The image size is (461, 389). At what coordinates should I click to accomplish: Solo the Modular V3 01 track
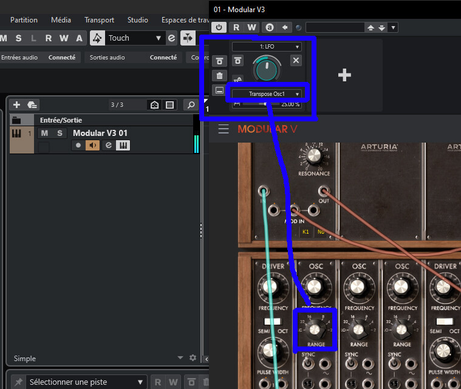pyautogui.click(x=60, y=133)
